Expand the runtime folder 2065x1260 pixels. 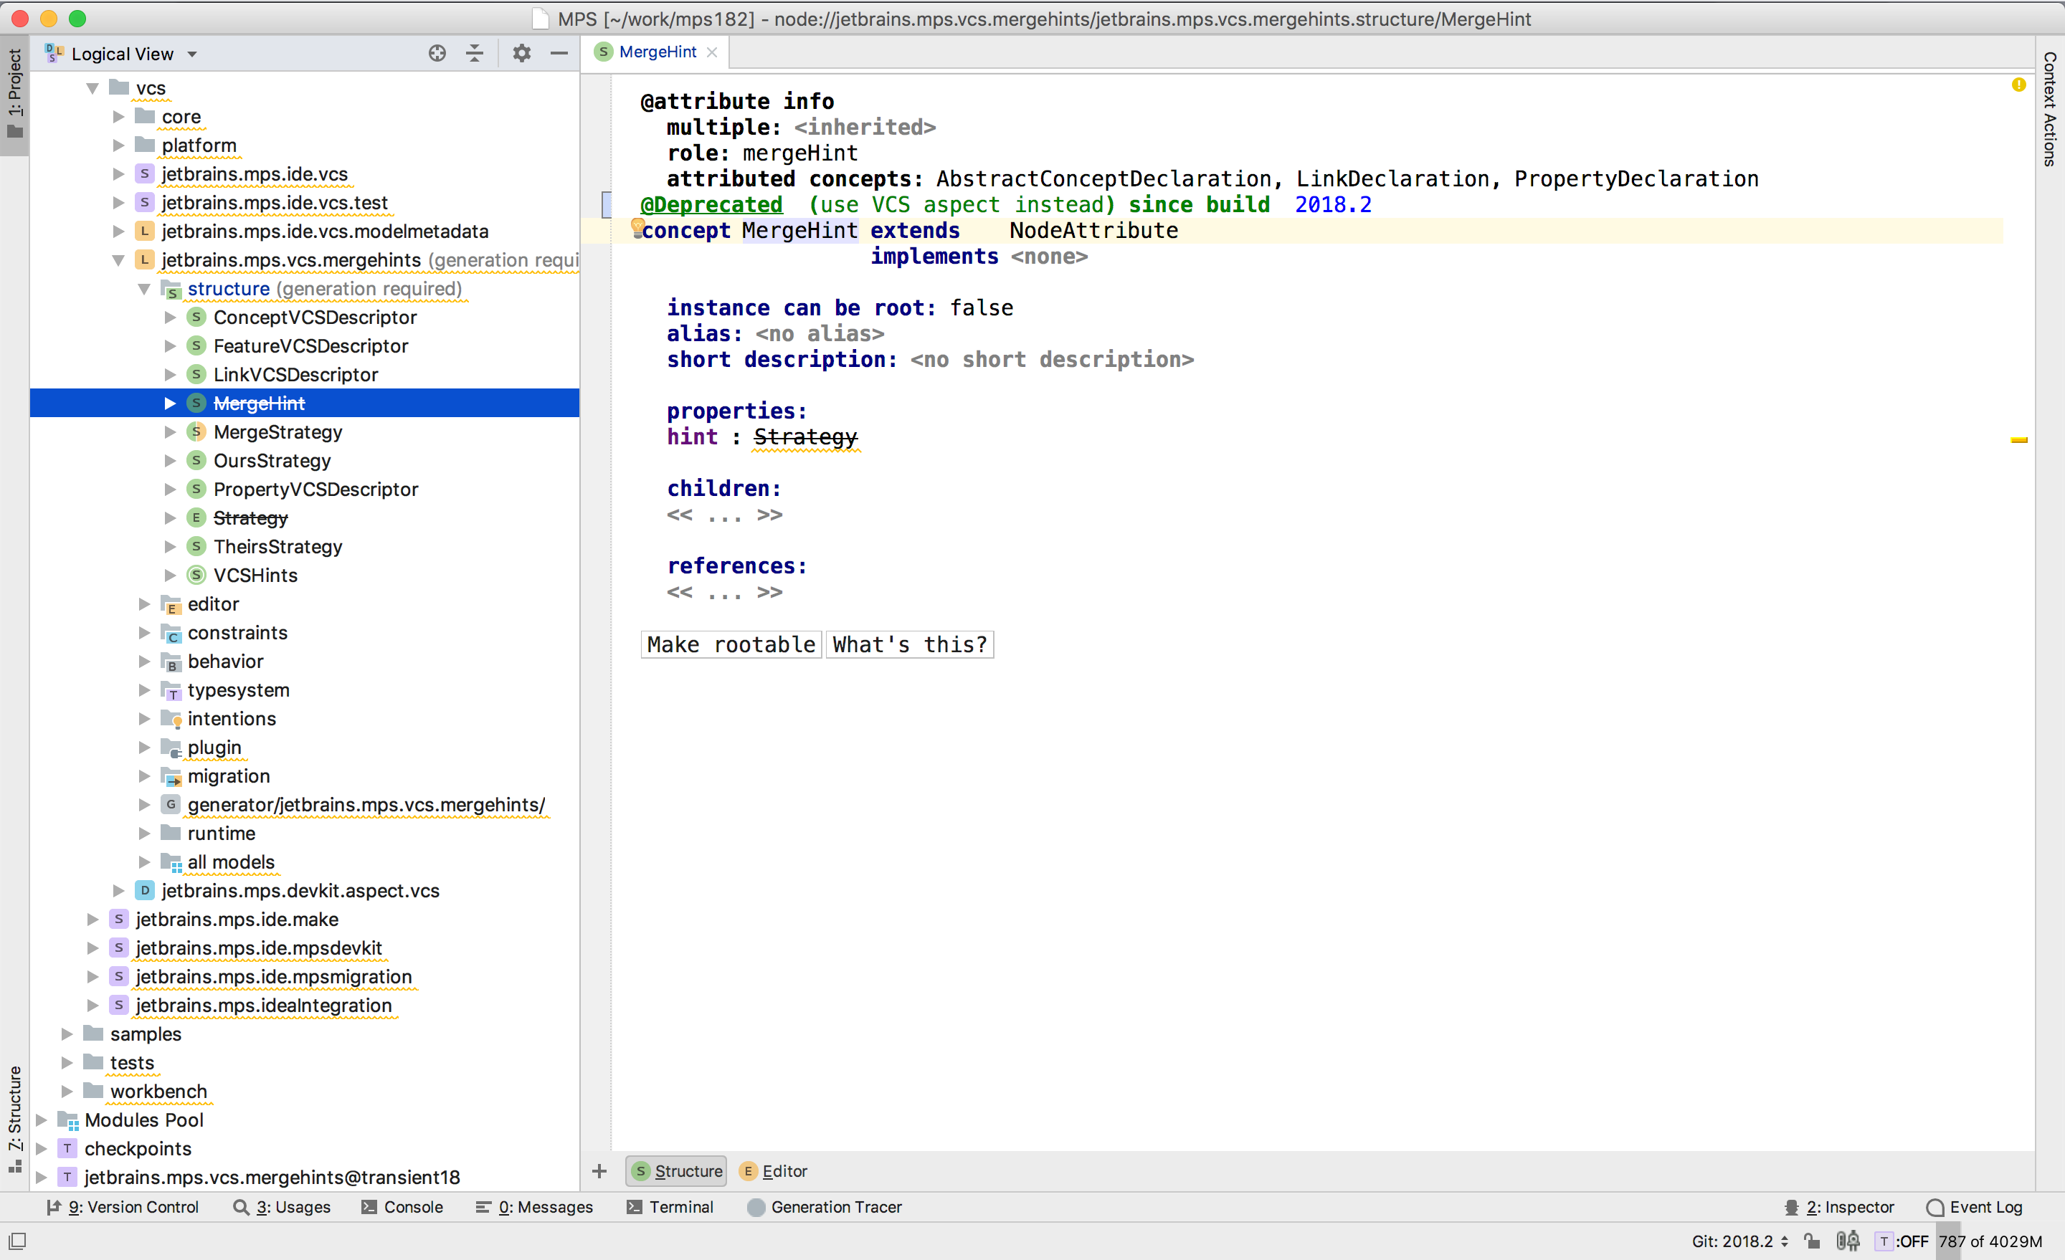click(145, 834)
